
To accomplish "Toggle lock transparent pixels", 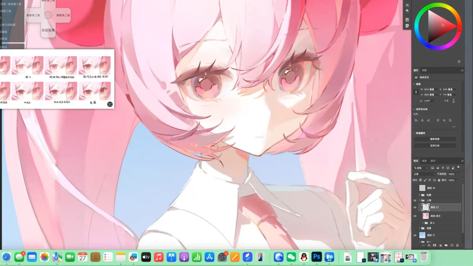I will (421, 180).
